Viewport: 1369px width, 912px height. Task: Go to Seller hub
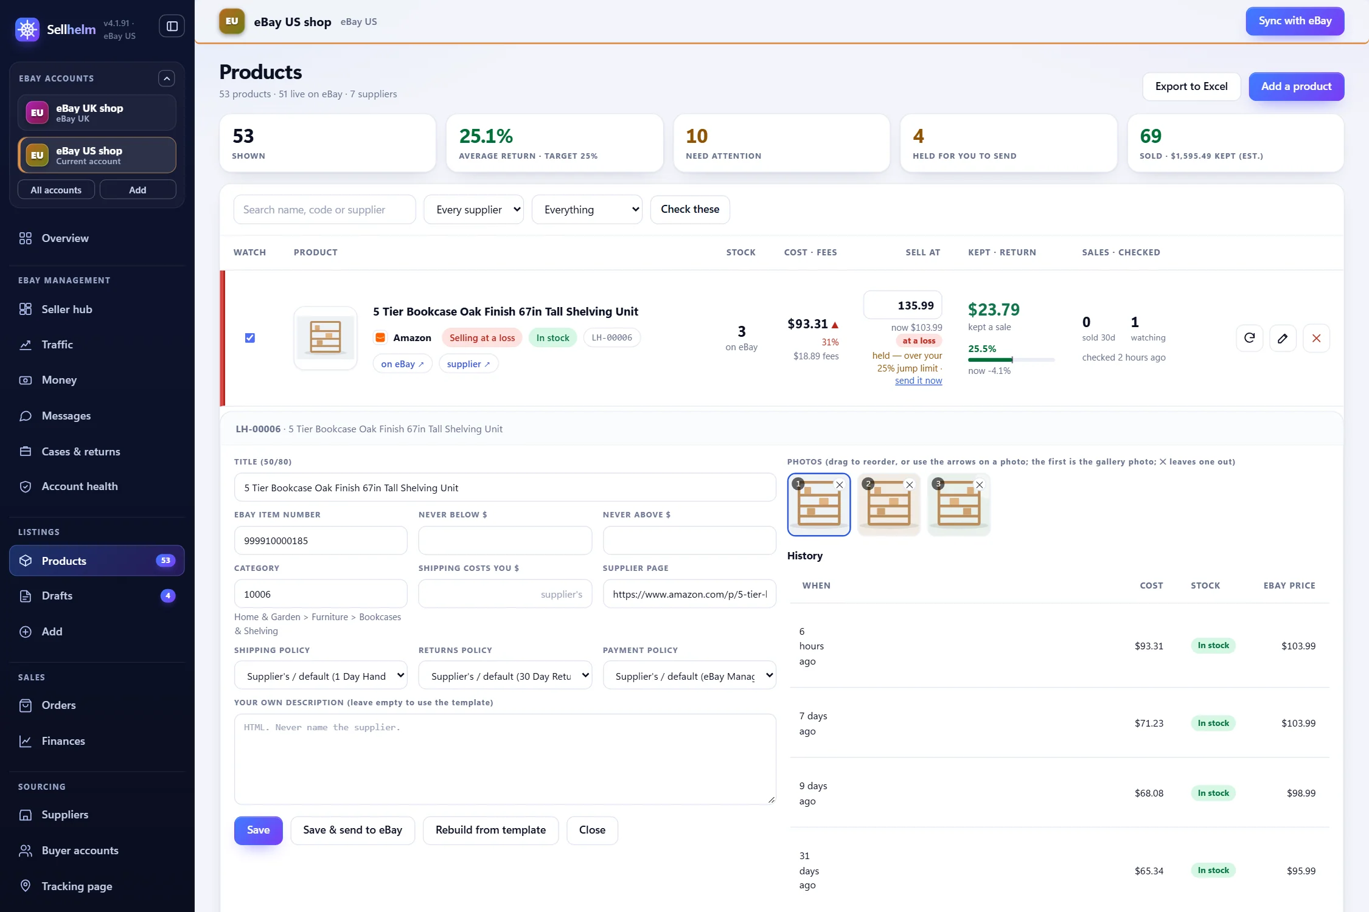[97, 309]
